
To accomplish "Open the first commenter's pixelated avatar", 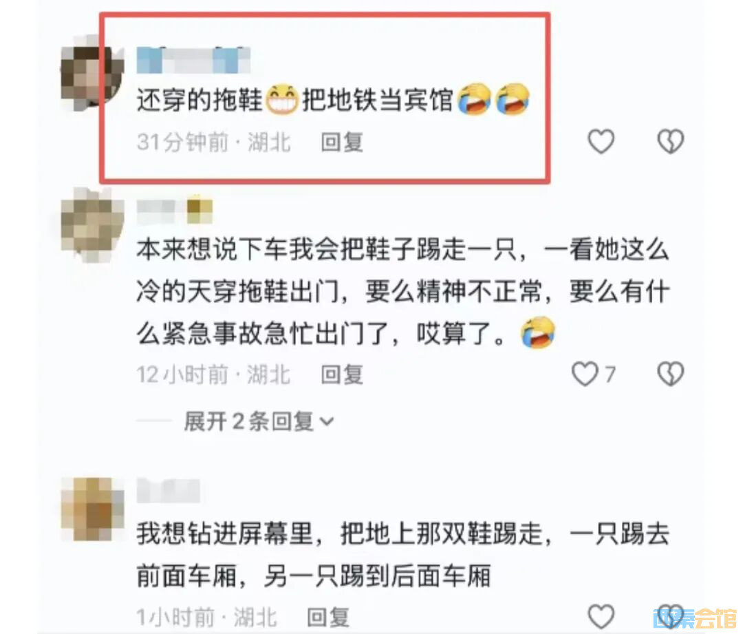I will (x=92, y=72).
